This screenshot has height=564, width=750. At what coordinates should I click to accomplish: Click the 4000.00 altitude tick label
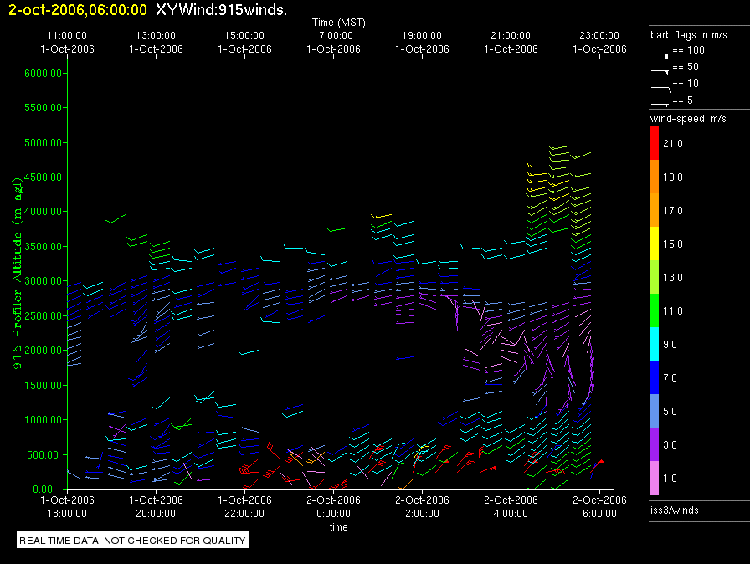click(x=43, y=211)
